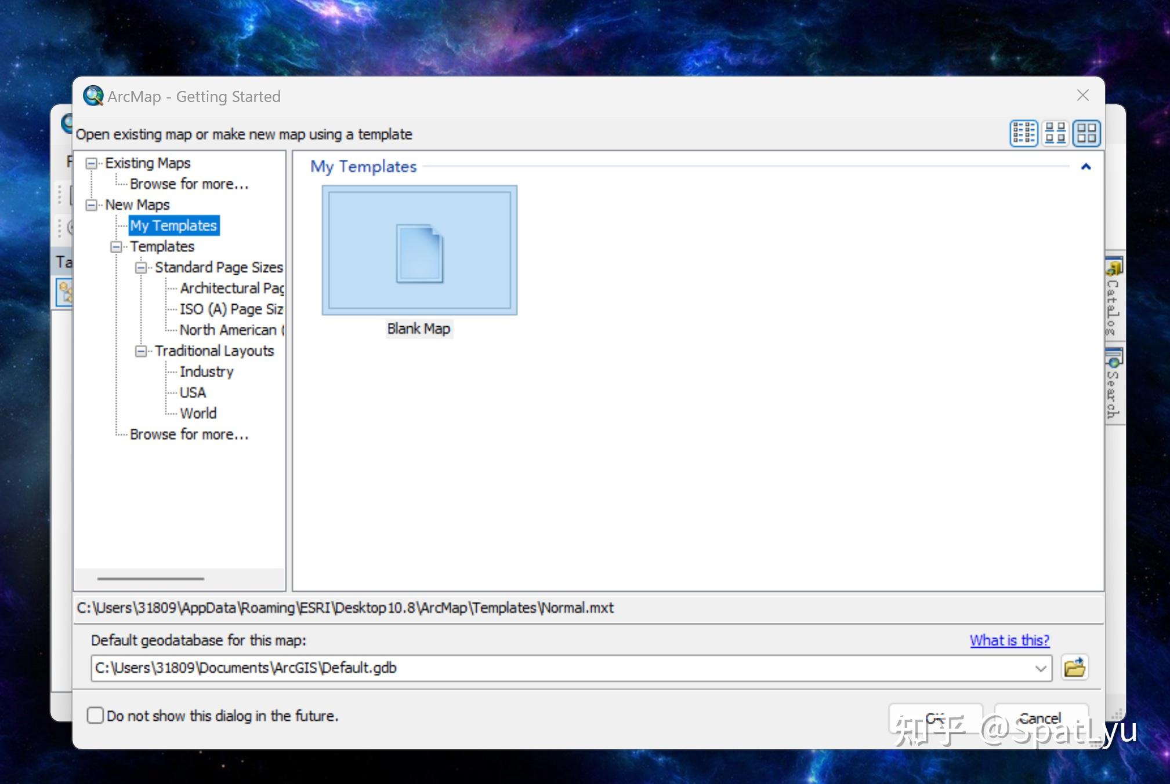
Task: Collapse the Traditional Layouts node
Action: pos(141,351)
